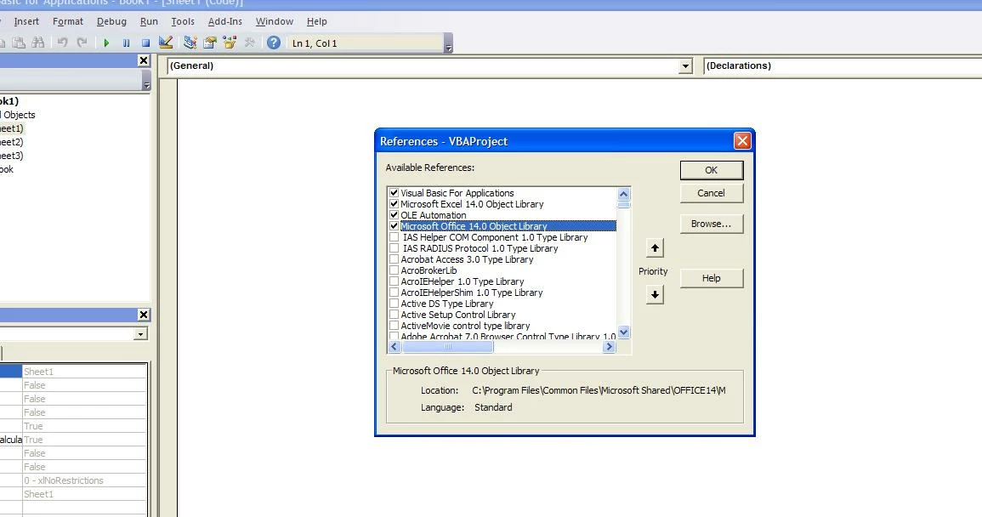Confirm references with OK button
Viewport: 982px width, 517px height.
(x=712, y=170)
